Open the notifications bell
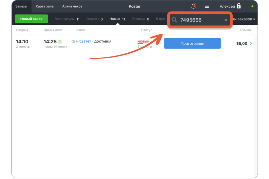269x179 pixels. (193, 6)
